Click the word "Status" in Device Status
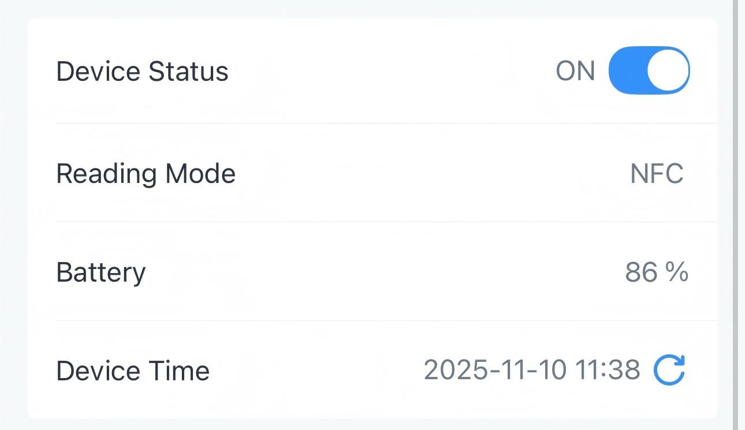 pyautogui.click(x=188, y=72)
